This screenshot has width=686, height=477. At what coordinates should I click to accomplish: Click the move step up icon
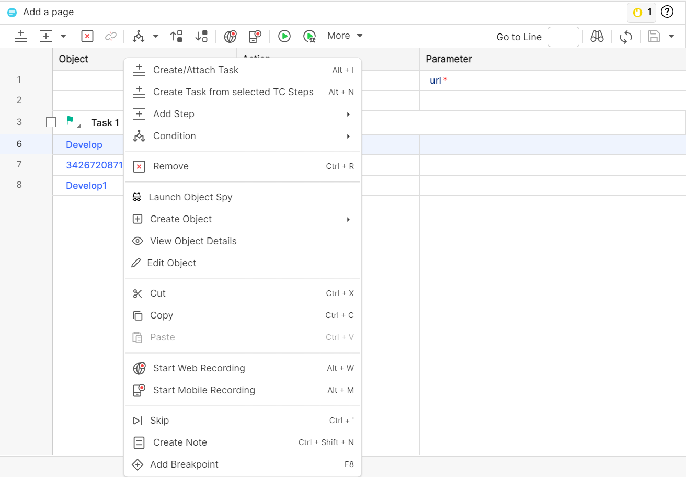[x=176, y=36]
